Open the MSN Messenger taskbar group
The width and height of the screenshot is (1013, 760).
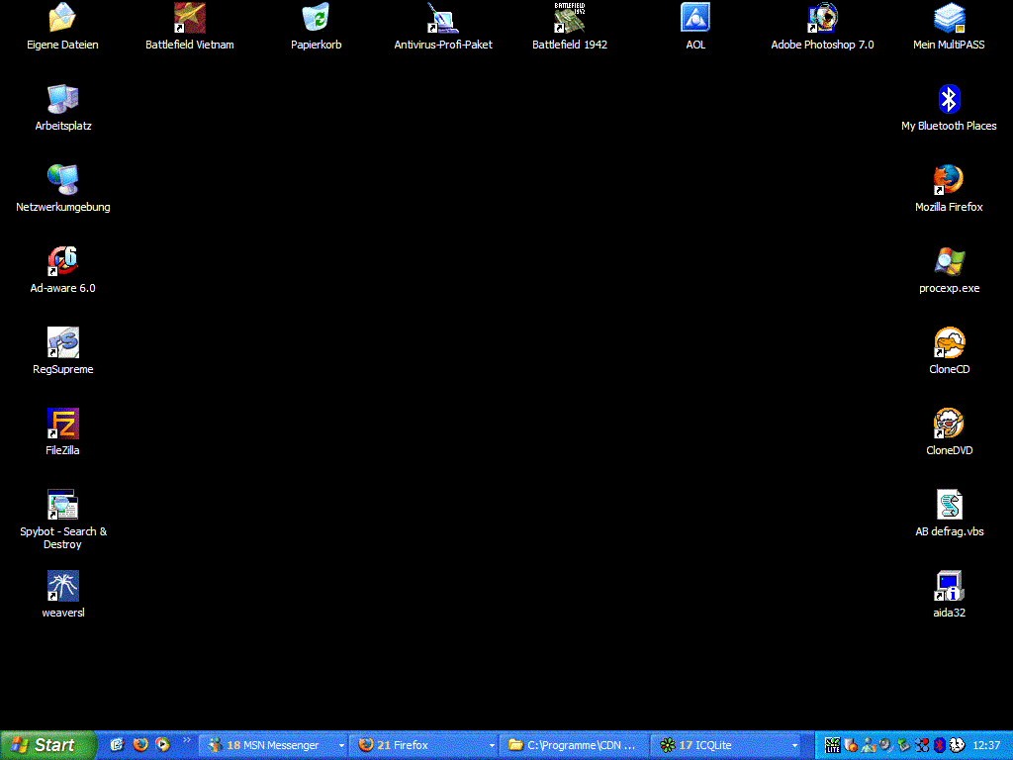[x=273, y=745]
